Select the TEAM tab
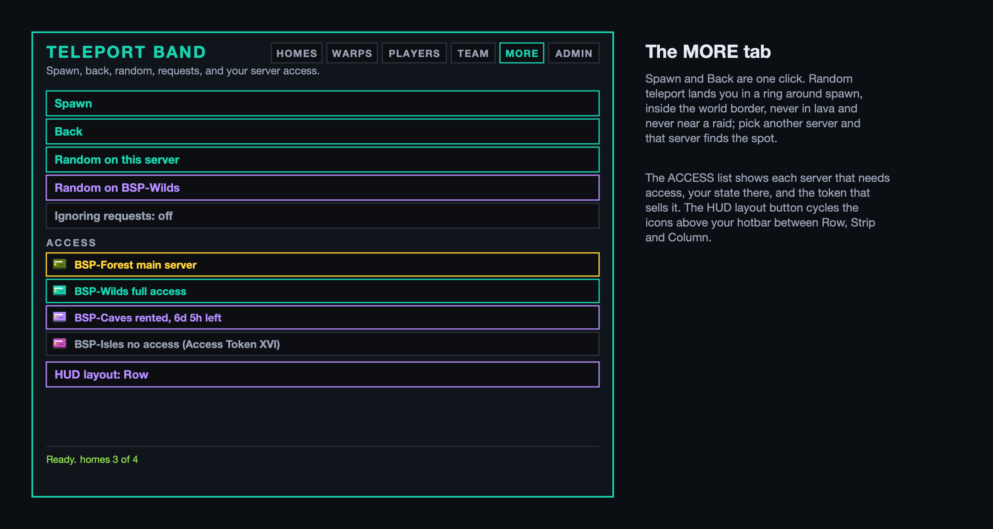Image resolution: width=993 pixels, height=529 pixels. [x=473, y=53]
